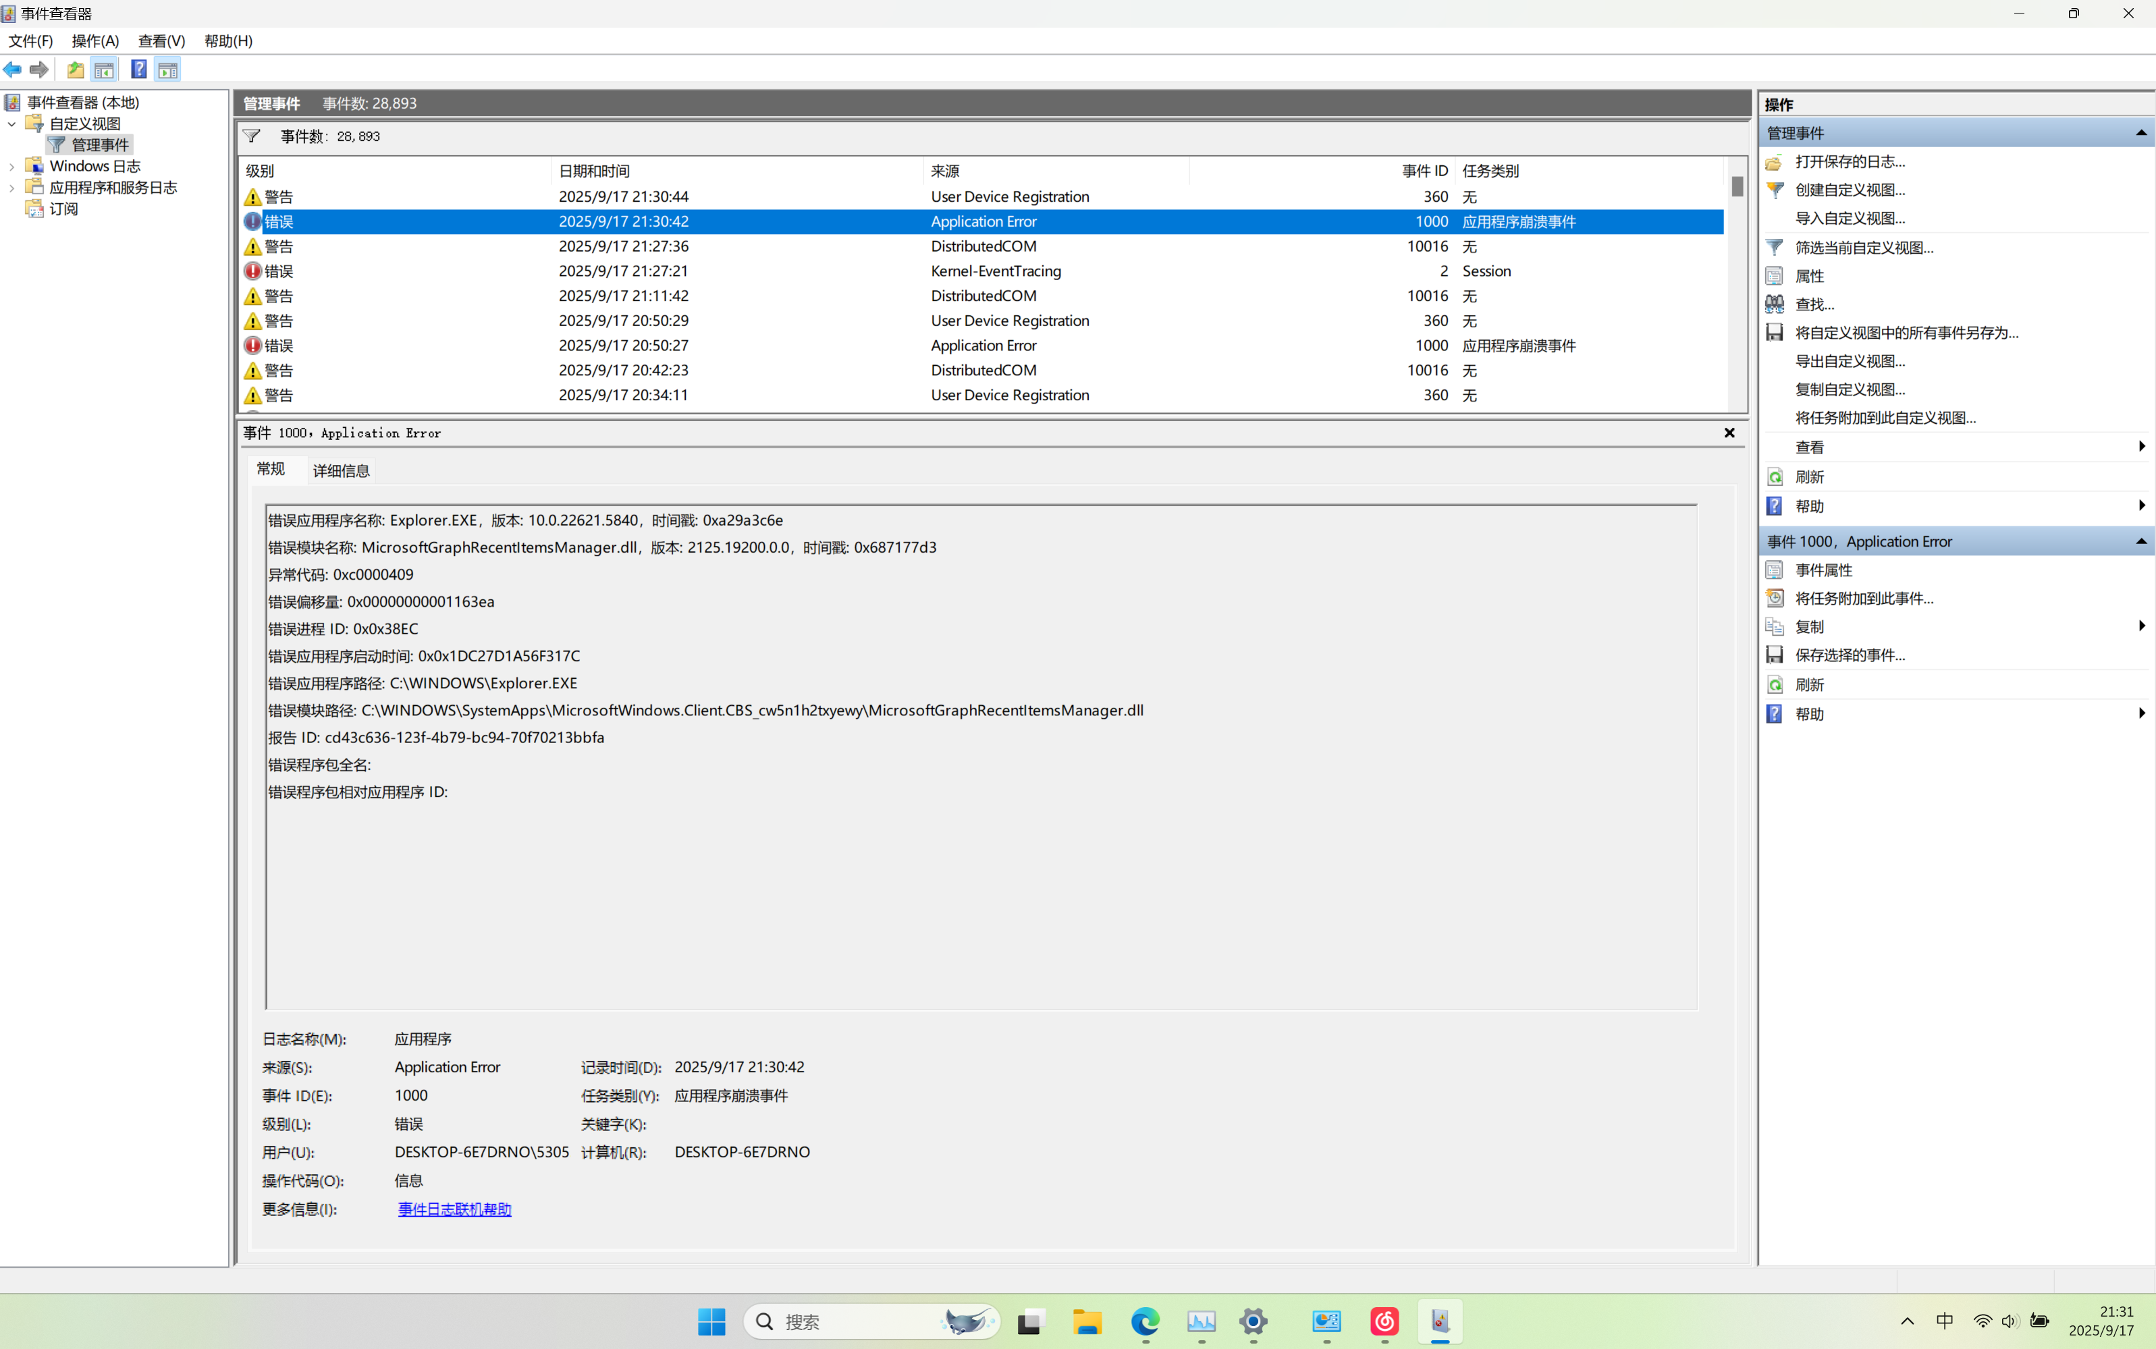Sort by 日期和时间 column header
The width and height of the screenshot is (2156, 1349).
[x=737, y=171]
